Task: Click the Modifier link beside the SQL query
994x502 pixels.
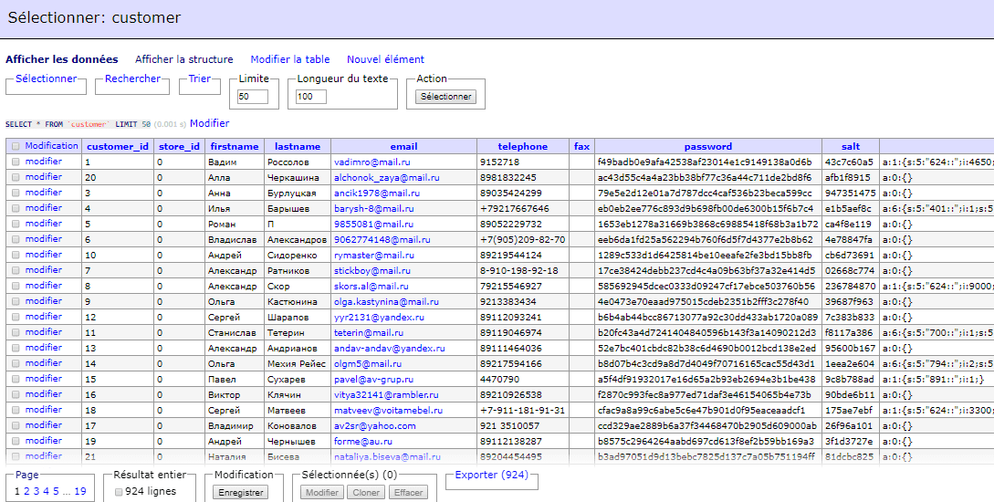Action: pyautogui.click(x=210, y=123)
